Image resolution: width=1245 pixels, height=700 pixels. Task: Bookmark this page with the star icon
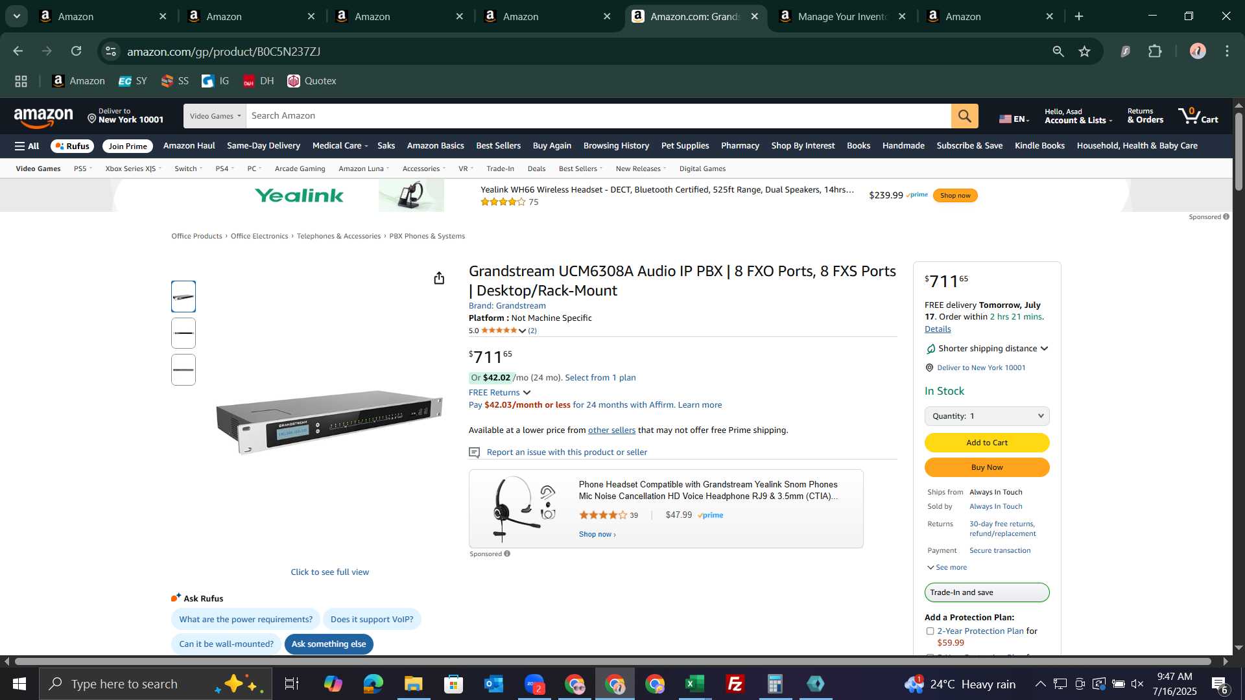coord(1085,51)
